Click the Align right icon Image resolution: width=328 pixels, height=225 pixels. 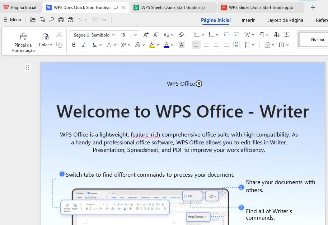click(x=216, y=45)
